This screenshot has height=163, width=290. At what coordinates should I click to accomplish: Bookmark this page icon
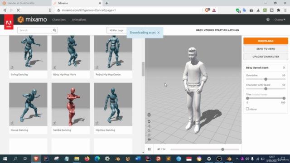(x=50, y=10)
